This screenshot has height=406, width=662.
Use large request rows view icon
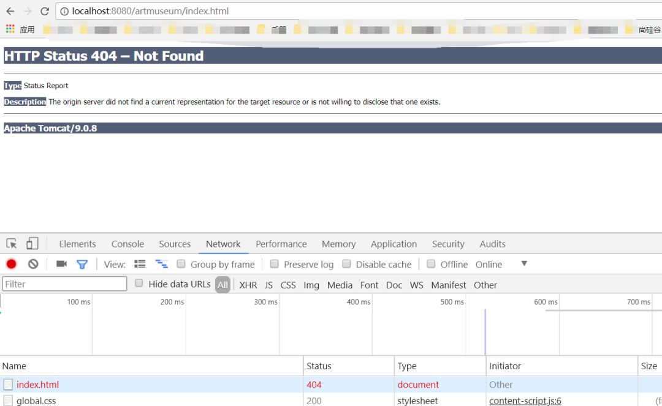tap(140, 264)
